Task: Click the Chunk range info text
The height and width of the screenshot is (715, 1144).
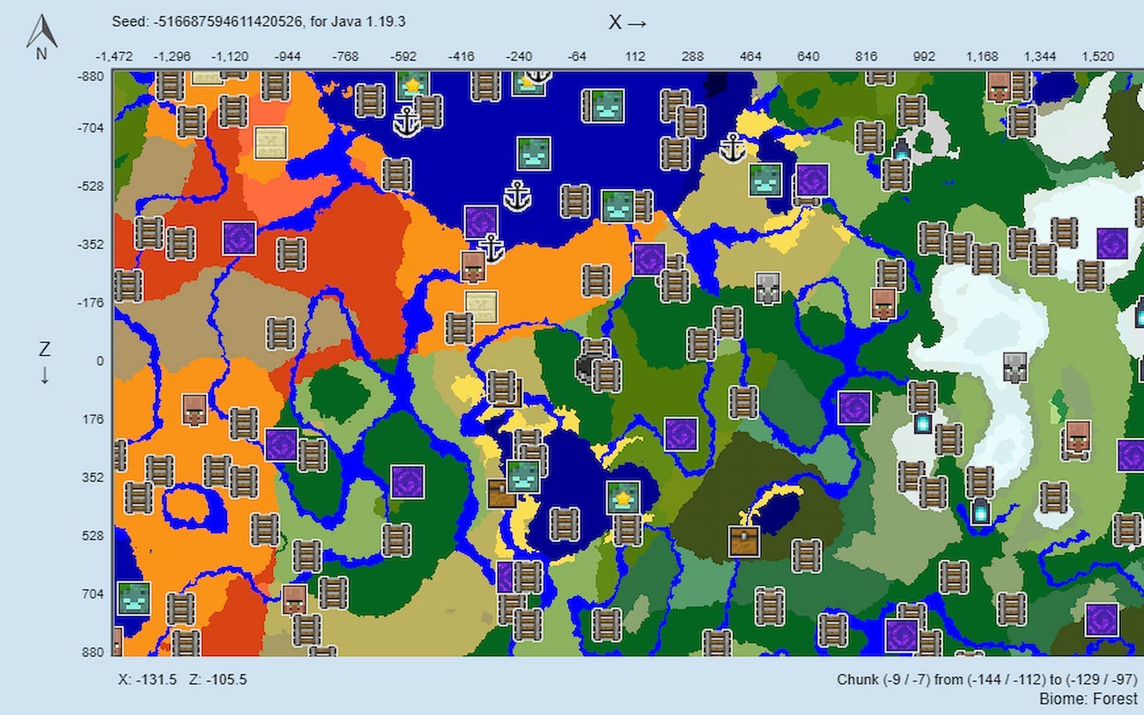Action: (x=987, y=680)
